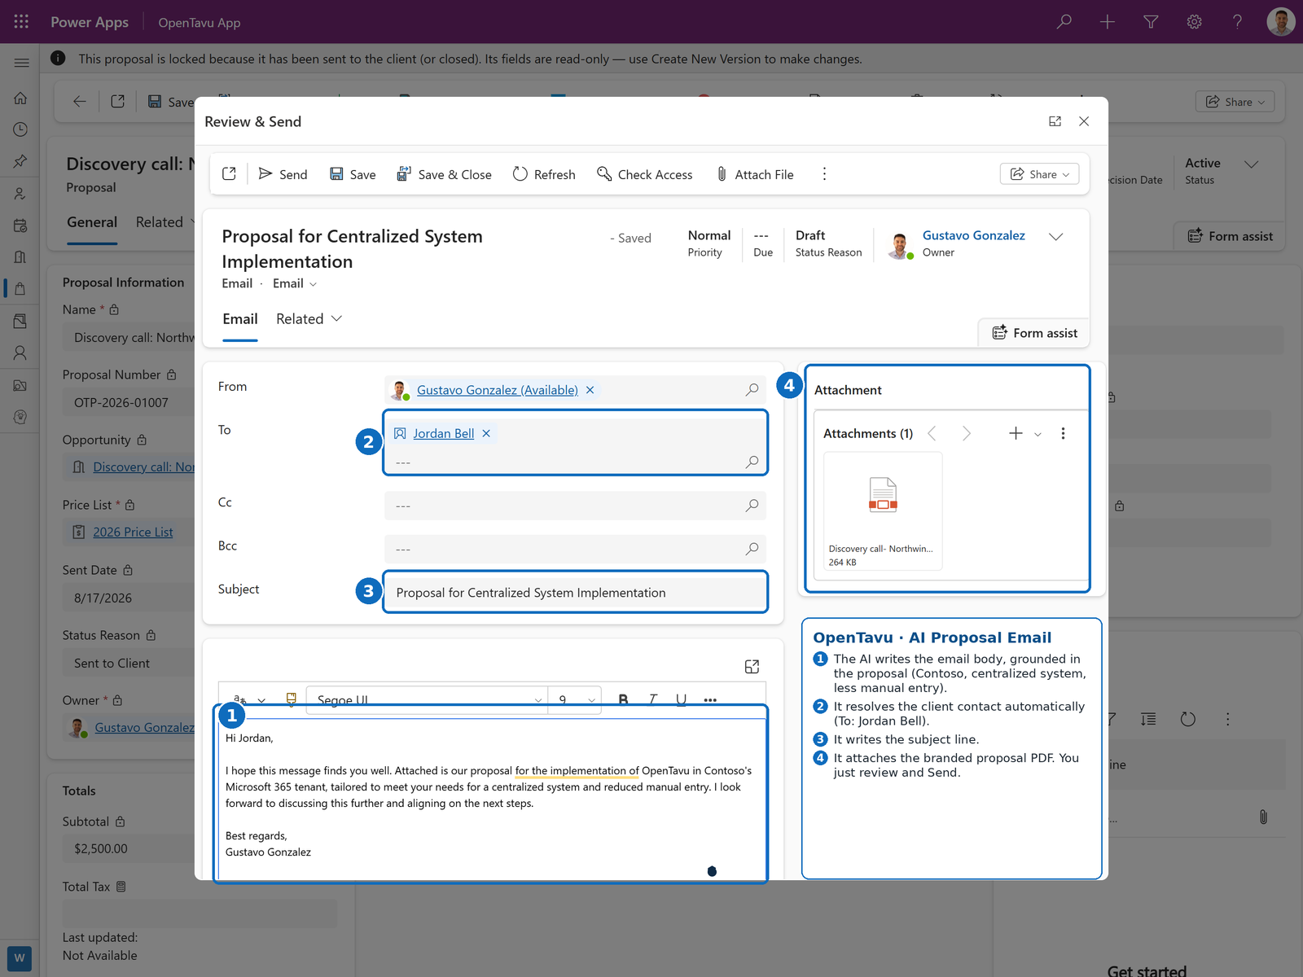
Task: Open Gustavo Gonzalez owner link in the header
Action: (973, 235)
